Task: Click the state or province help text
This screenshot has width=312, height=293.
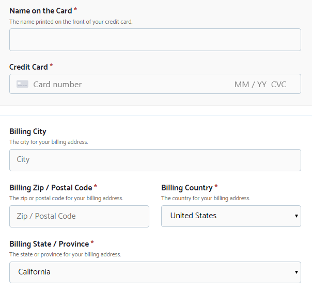Action: pos(65,254)
